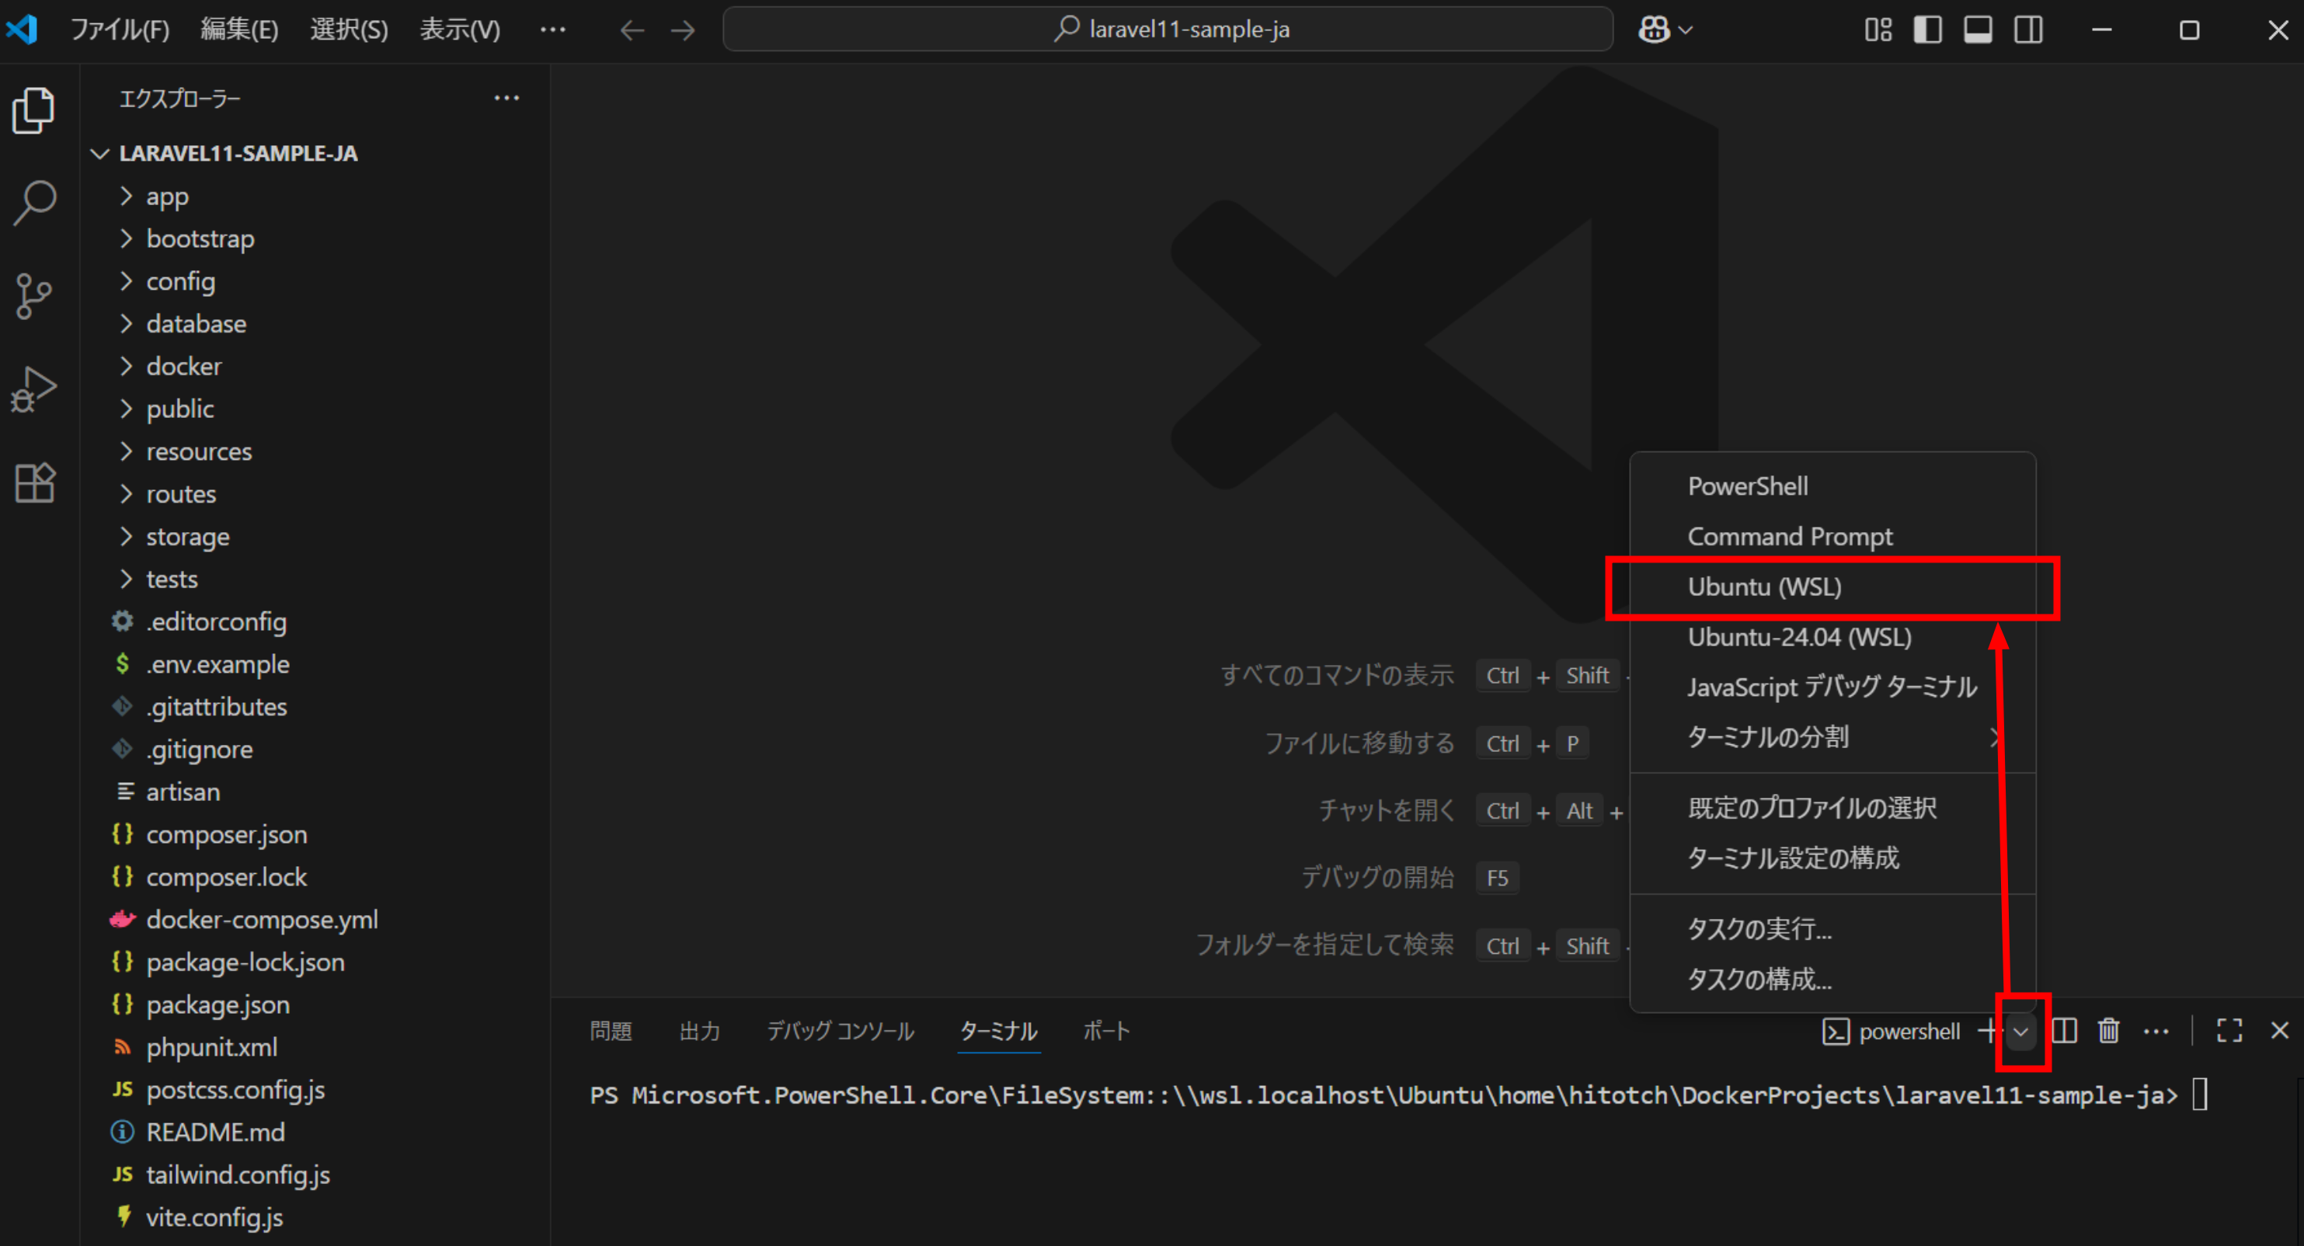Click the kill terminal trash icon
The height and width of the screenshot is (1246, 2304).
point(2108,1030)
